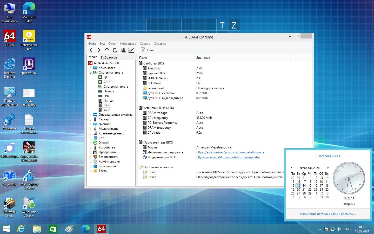The width and height of the screenshot is (374, 234).
Task: Open Windows Start menu
Action: pyautogui.click(x=6, y=229)
